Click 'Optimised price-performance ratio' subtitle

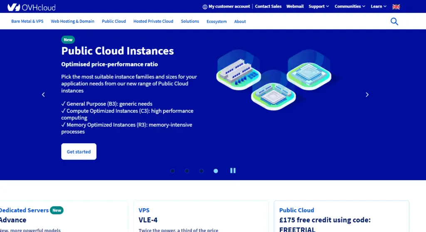point(109,64)
